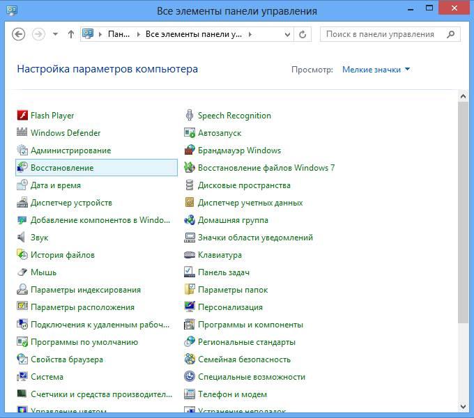
Task: Click the Специальные возможности icon
Action: [x=190, y=376]
